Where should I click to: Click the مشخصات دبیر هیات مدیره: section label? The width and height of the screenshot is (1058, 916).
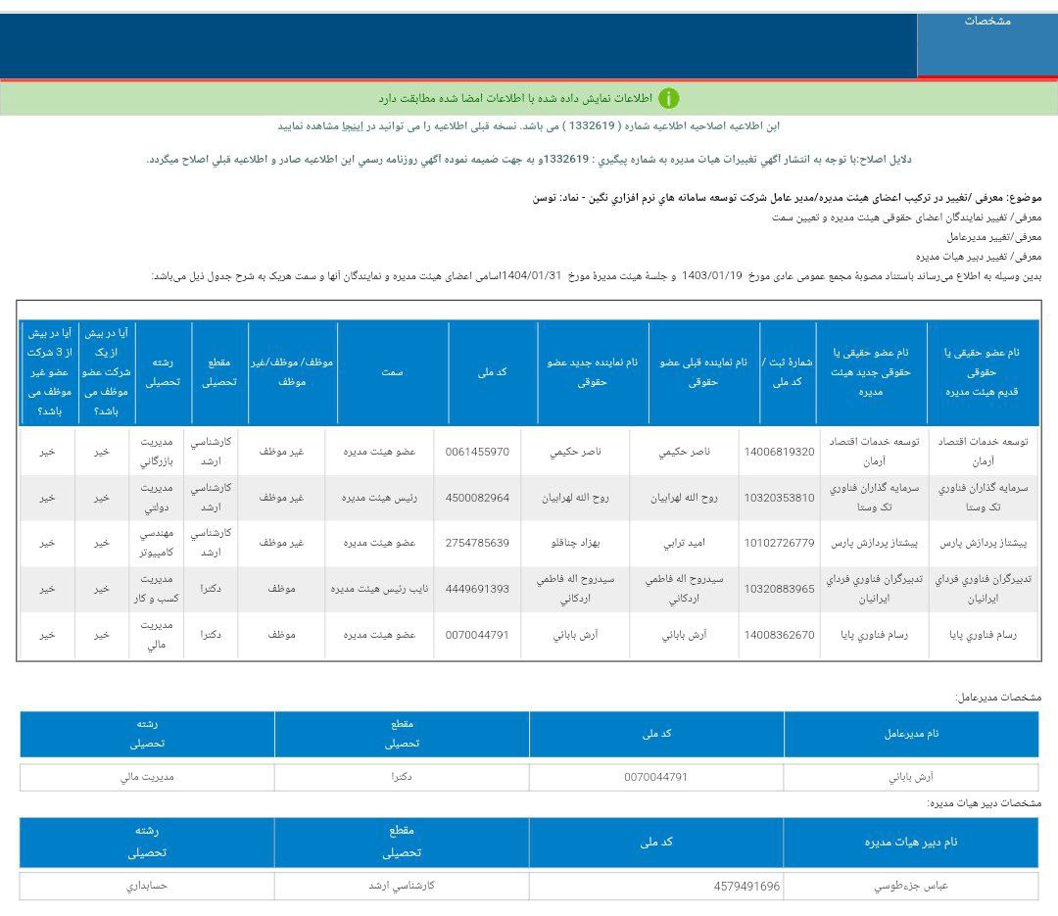coord(985,802)
